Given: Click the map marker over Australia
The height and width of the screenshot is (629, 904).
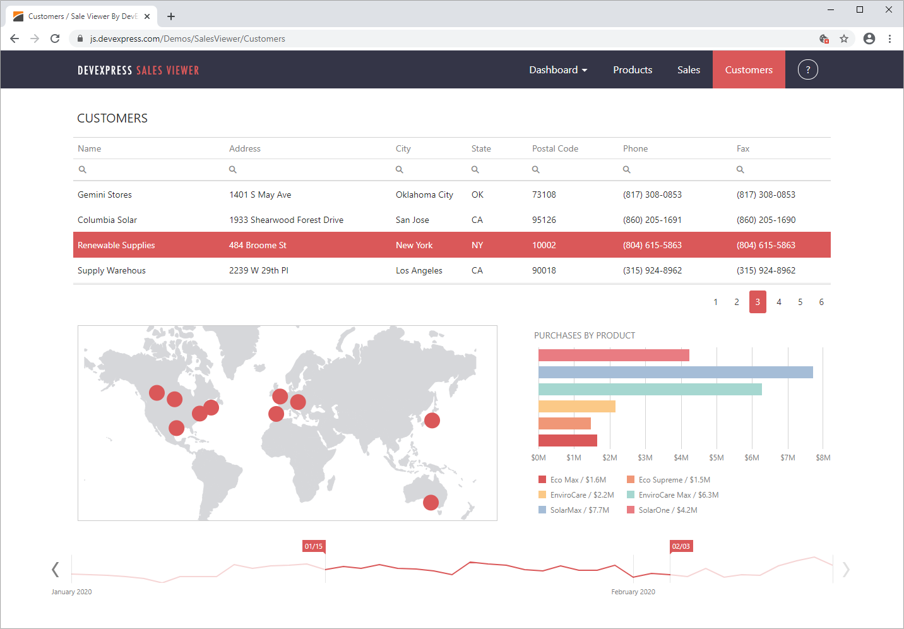Looking at the screenshot, I should (431, 503).
